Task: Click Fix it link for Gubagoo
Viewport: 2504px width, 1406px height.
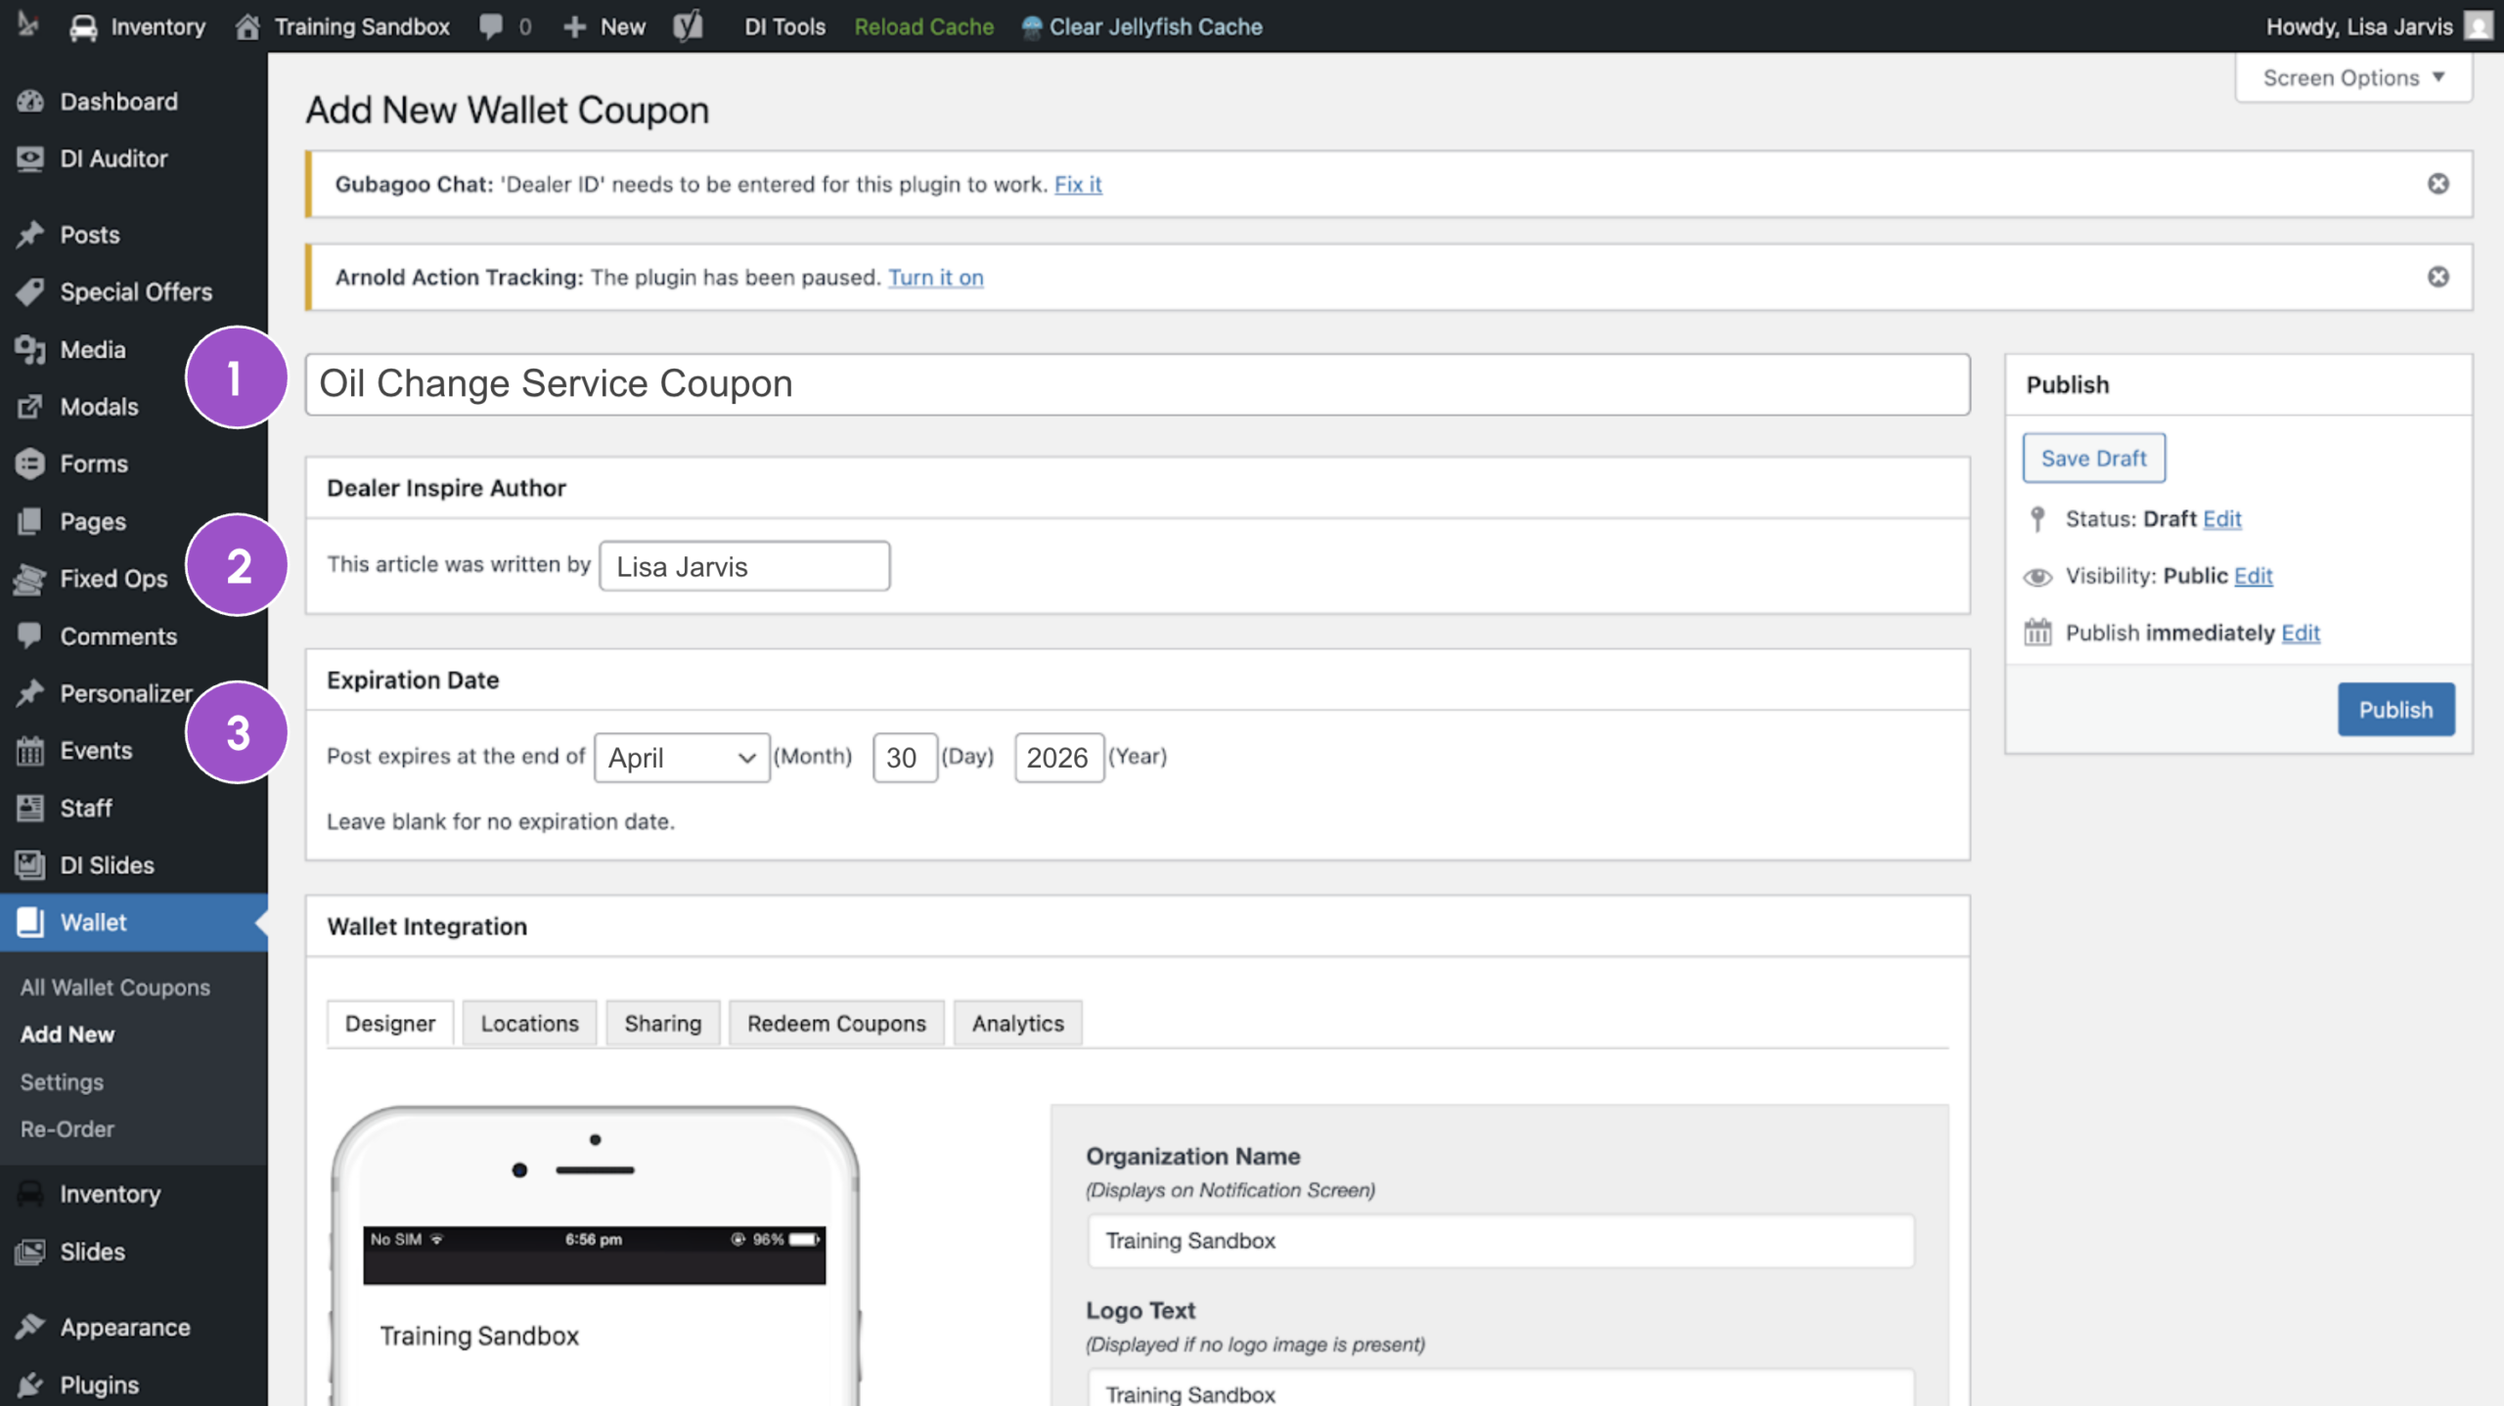Action: coord(1078,184)
